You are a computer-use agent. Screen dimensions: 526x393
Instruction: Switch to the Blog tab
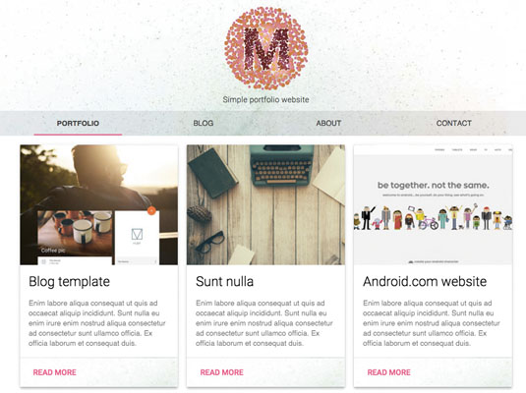click(204, 124)
